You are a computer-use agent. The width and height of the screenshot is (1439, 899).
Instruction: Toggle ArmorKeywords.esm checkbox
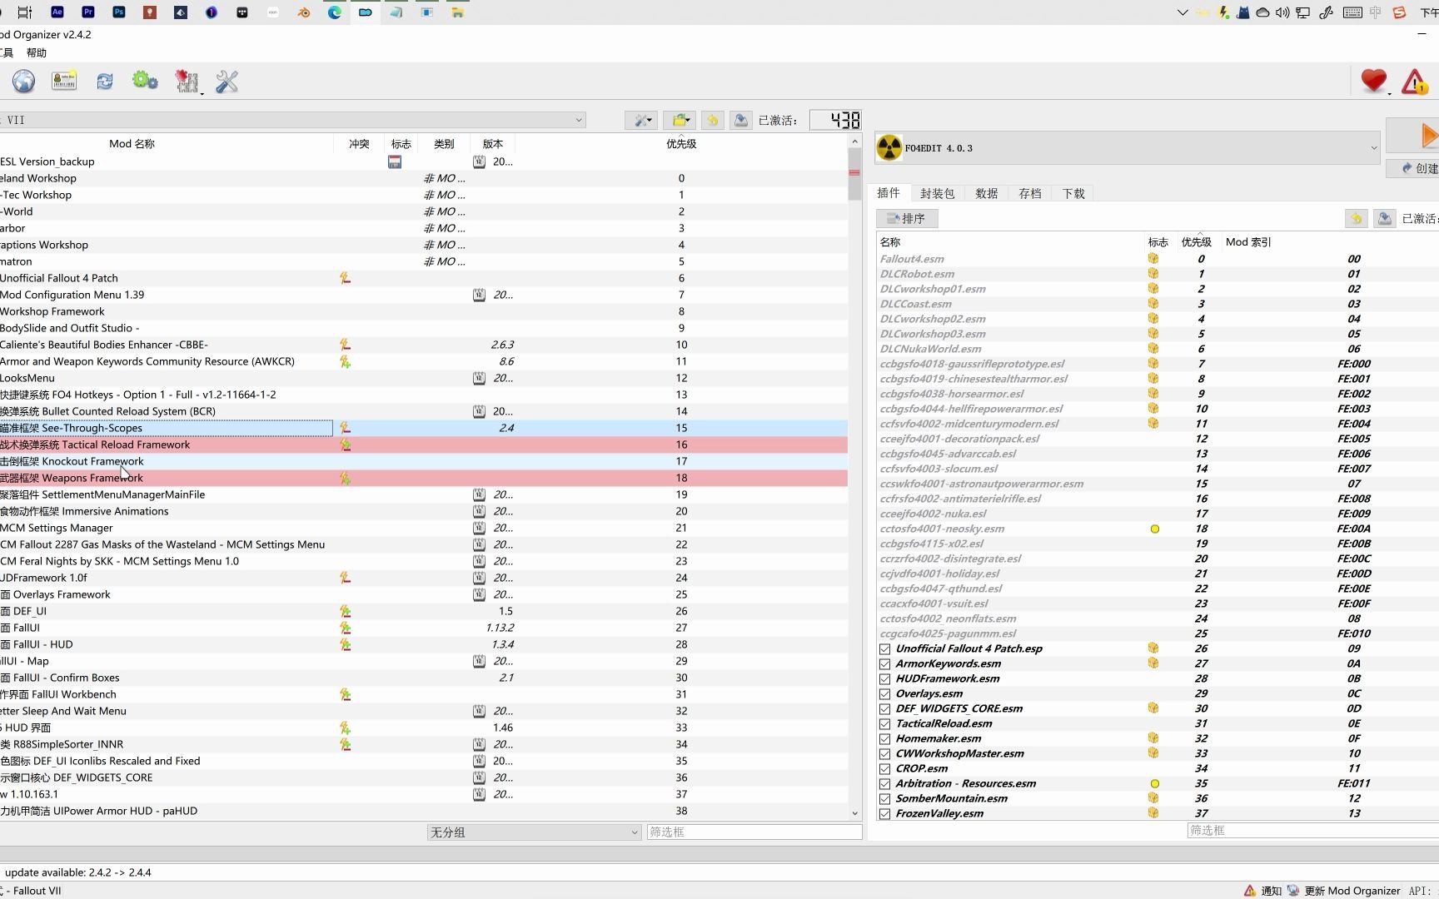pyautogui.click(x=884, y=664)
